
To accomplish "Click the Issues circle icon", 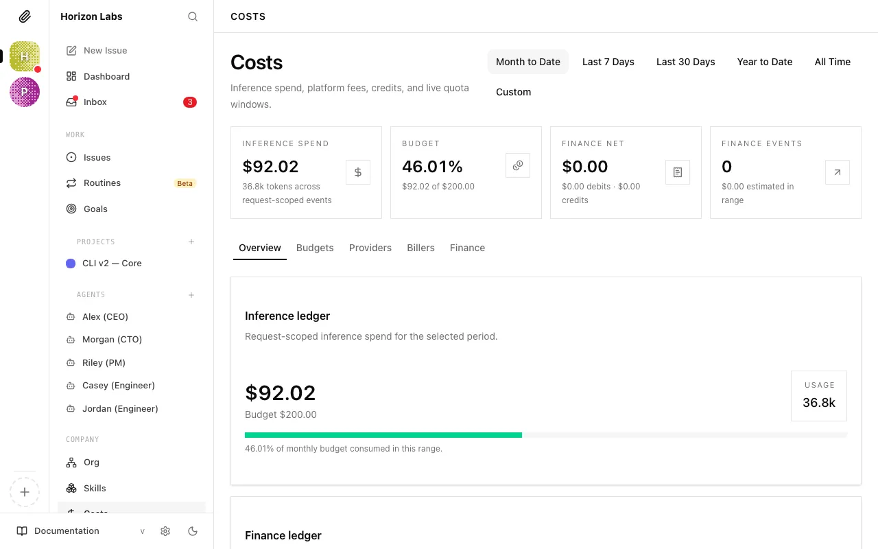I will click(71, 157).
